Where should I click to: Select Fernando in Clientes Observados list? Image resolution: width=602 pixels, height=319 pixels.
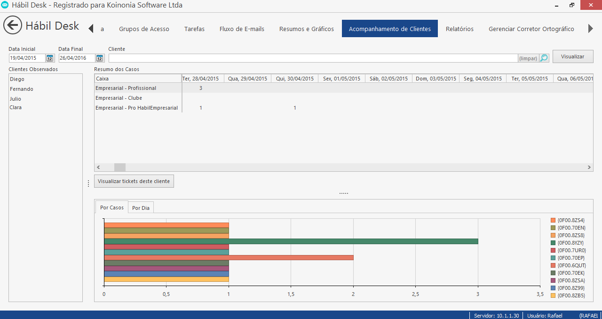[x=22, y=89]
